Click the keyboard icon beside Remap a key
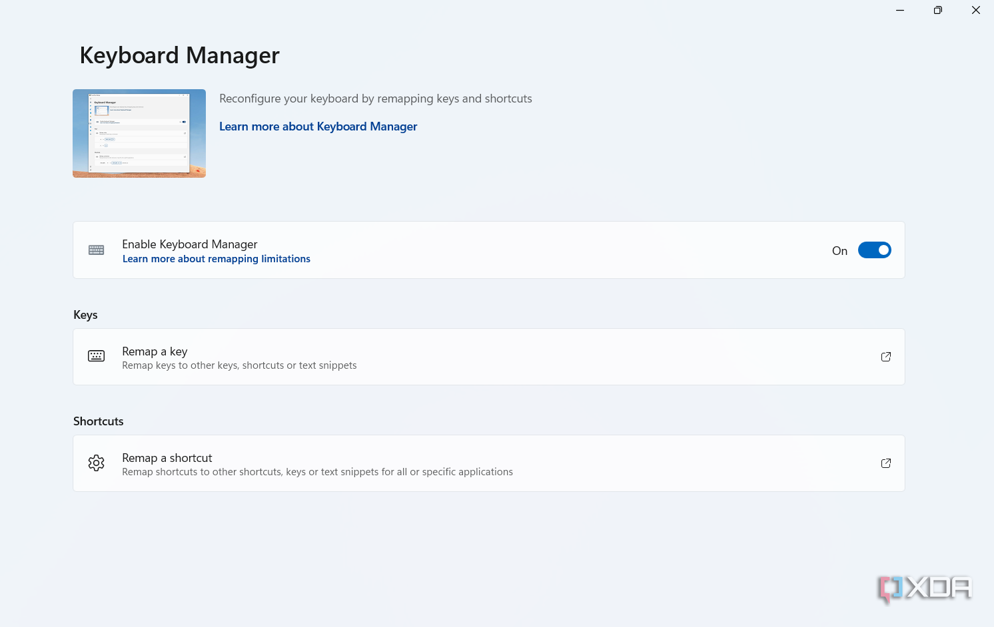The width and height of the screenshot is (994, 627). click(97, 356)
